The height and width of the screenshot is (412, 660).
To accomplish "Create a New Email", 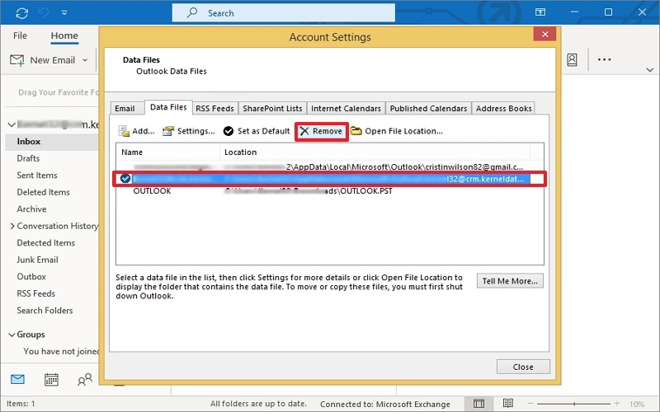I will pyautogui.click(x=42, y=60).
